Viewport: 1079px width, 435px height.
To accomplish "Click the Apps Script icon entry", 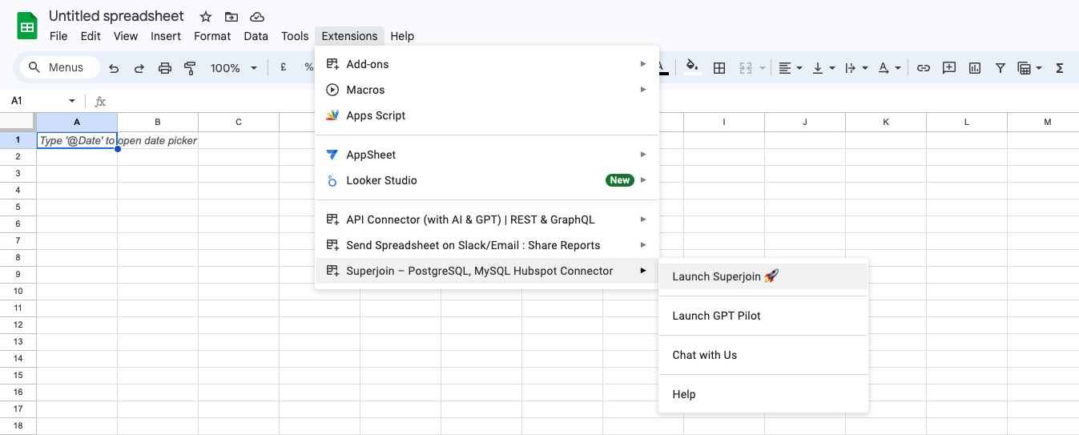I will click(332, 115).
